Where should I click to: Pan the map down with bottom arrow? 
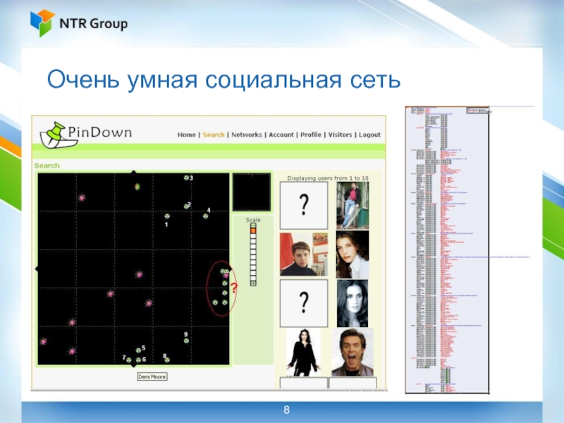tap(133, 365)
